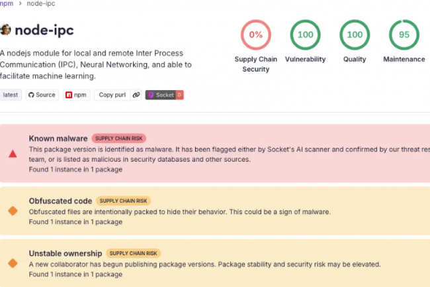Click the GitHub icon in Source button
This screenshot has width=430, height=287.
pos(31,95)
